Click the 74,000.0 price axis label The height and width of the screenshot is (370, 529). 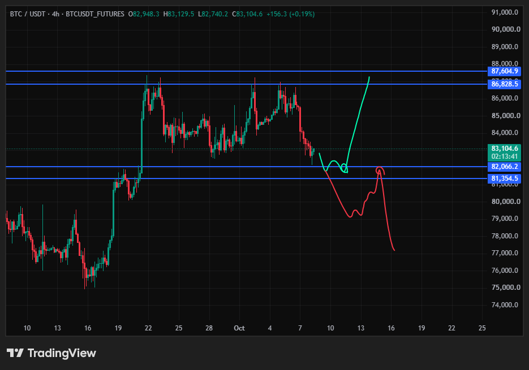click(505, 305)
